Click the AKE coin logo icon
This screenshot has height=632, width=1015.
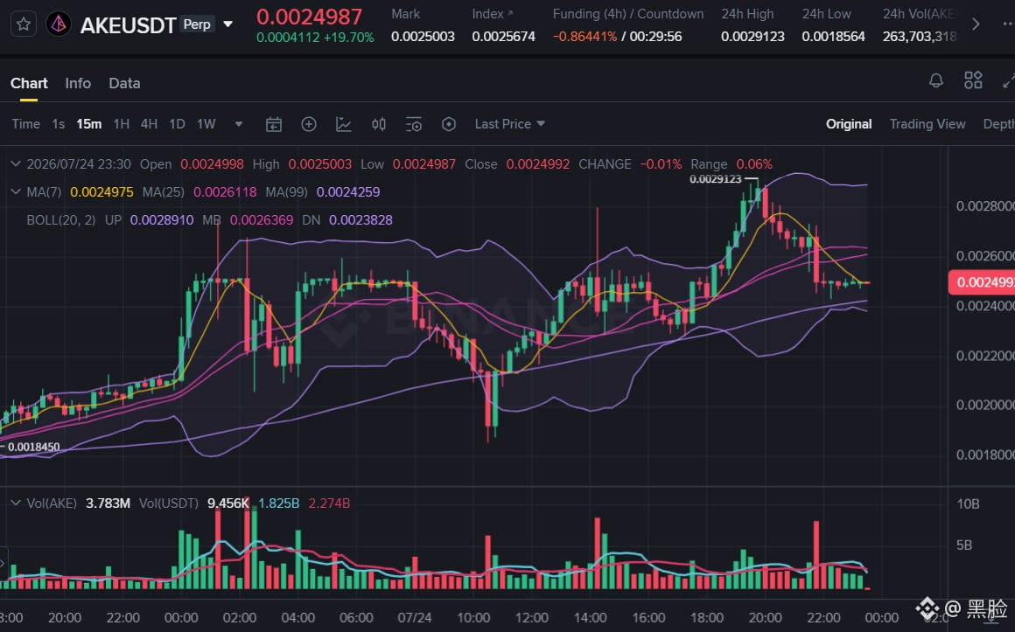[x=59, y=24]
